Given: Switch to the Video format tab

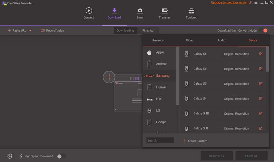Looking at the screenshot, I should point(190,40).
